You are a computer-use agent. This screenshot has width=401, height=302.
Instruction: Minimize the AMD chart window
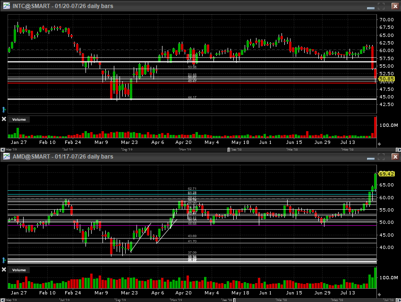[371, 159]
